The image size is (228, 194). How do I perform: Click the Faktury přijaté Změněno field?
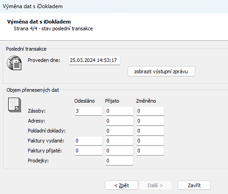(x=150, y=151)
